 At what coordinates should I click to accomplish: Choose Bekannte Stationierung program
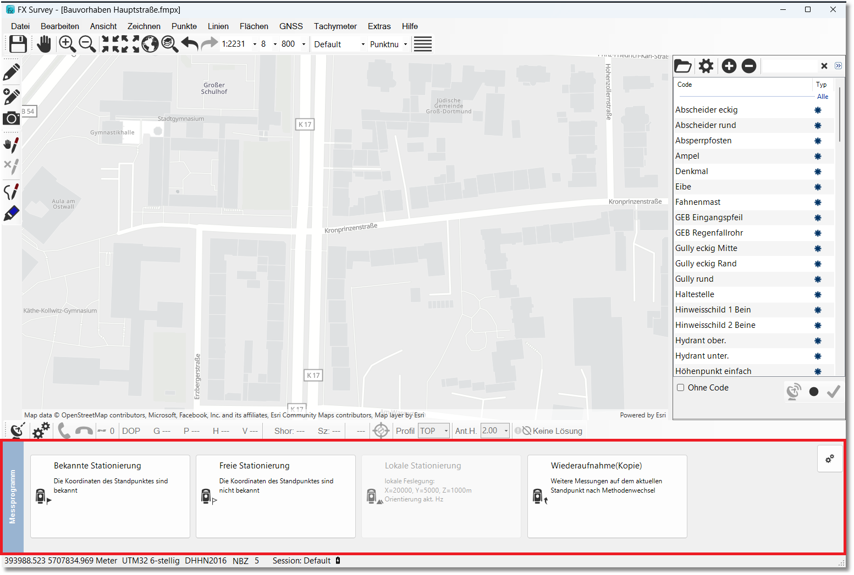coord(110,496)
